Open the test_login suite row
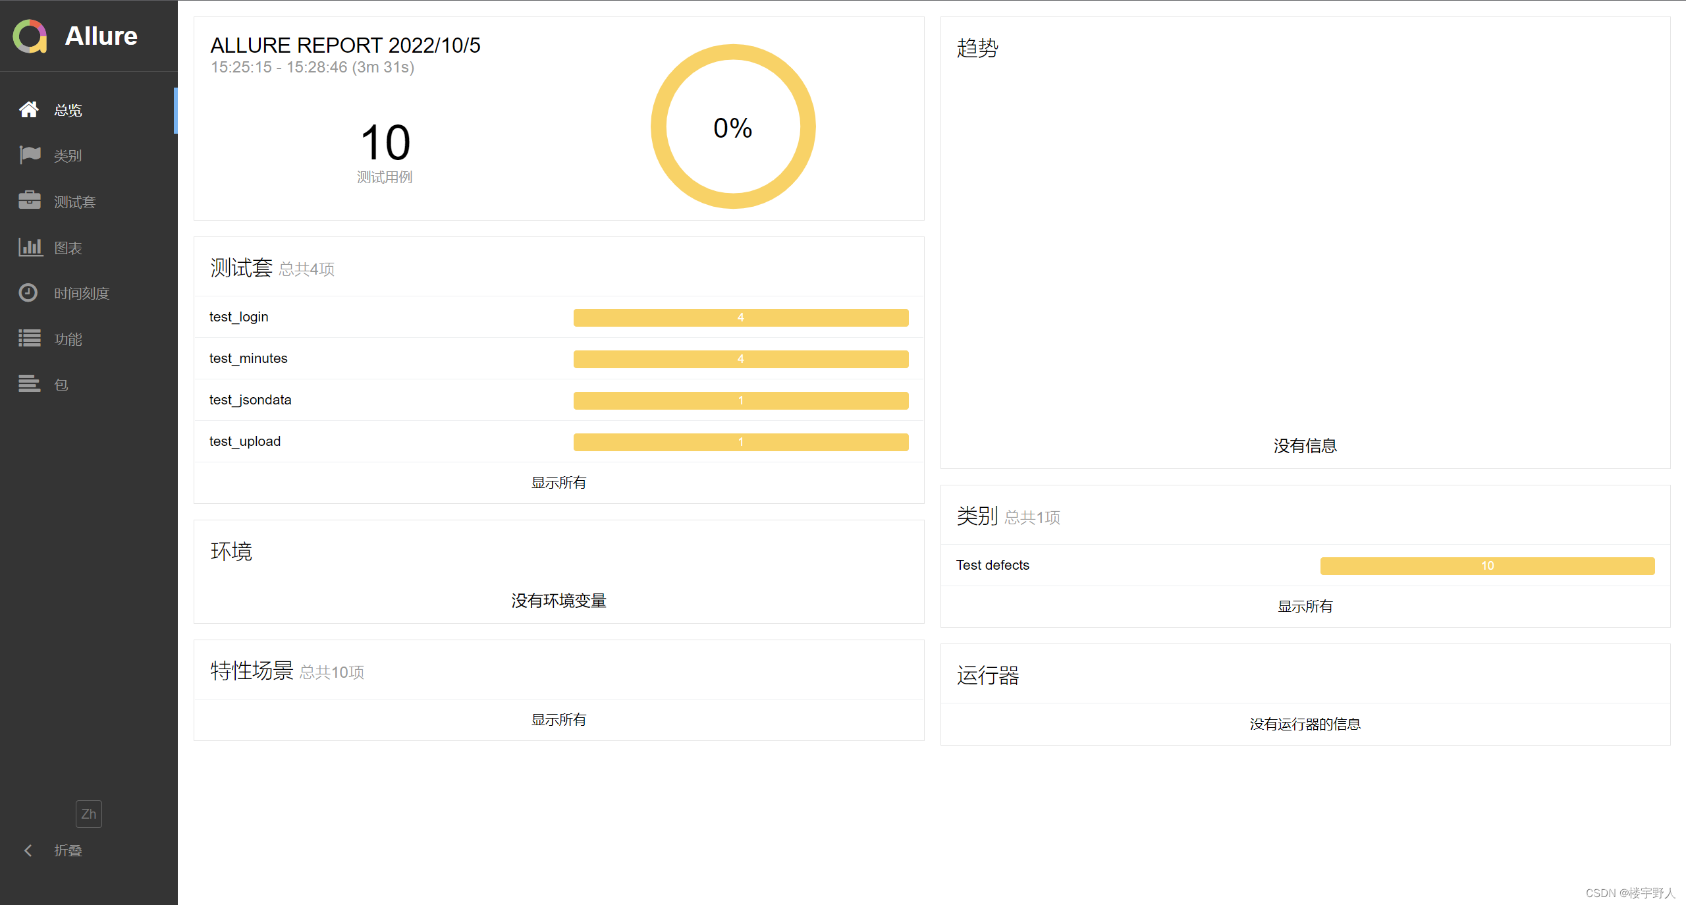The image size is (1686, 905). point(239,317)
